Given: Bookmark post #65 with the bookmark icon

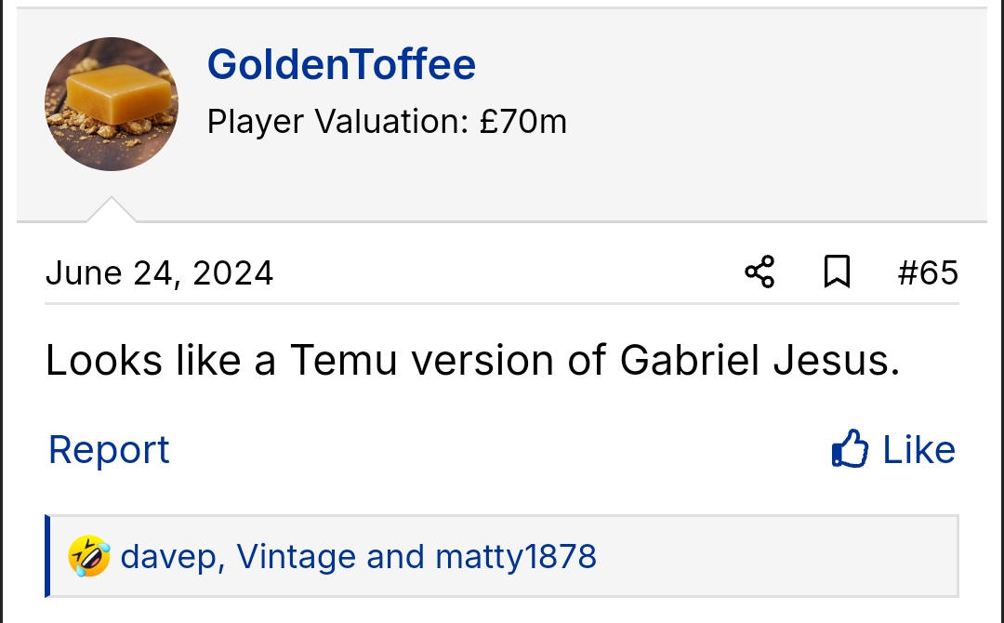Looking at the screenshot, I should (837, 272).
